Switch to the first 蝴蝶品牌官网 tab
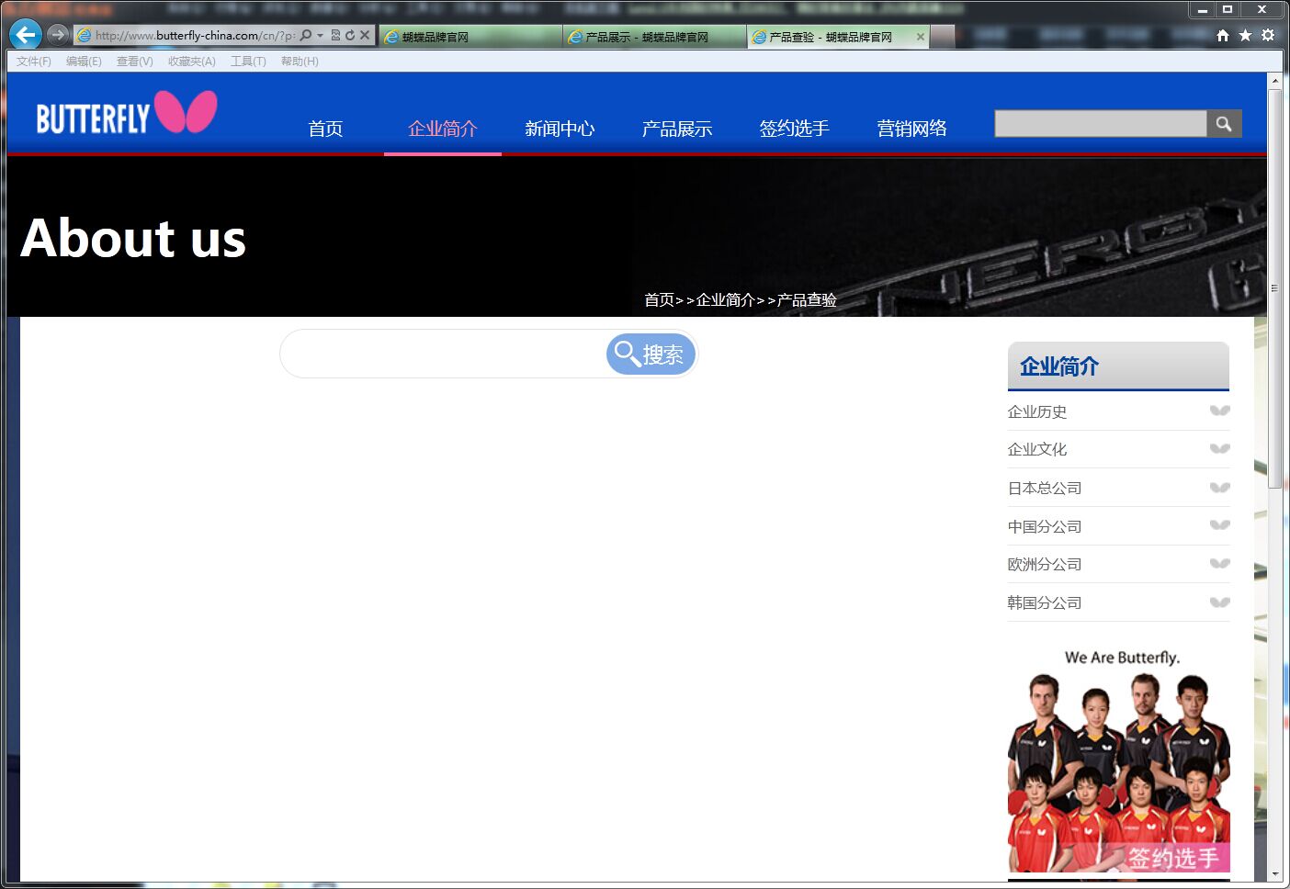 (470, 37)
